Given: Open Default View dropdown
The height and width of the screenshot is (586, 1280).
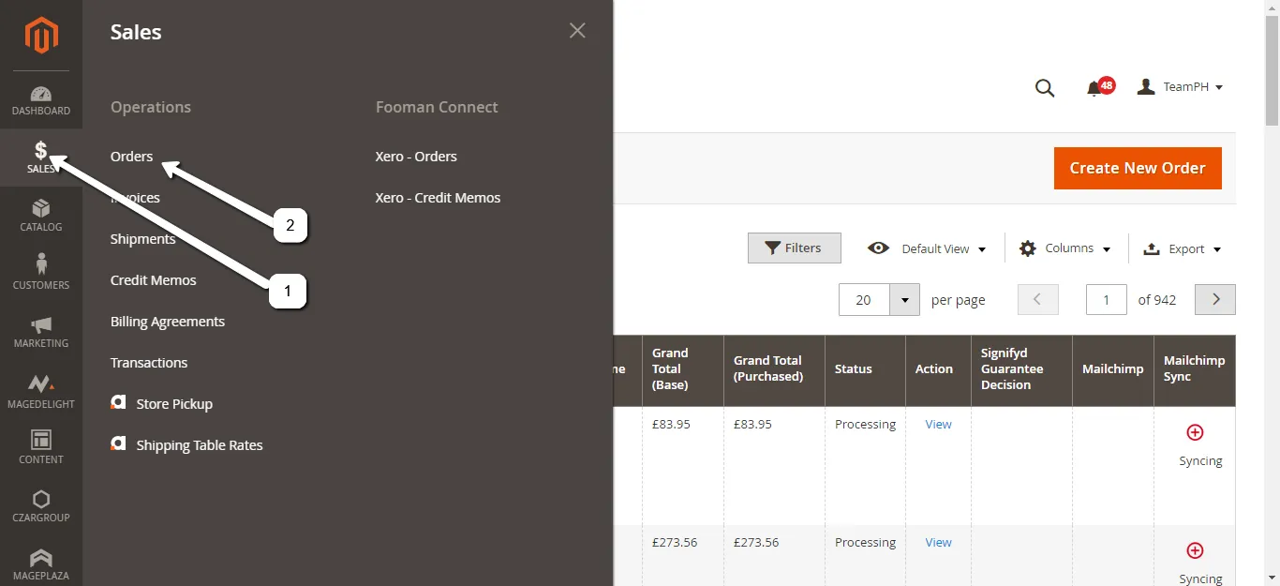Looking at the screenshot, I should click(928, 248).
